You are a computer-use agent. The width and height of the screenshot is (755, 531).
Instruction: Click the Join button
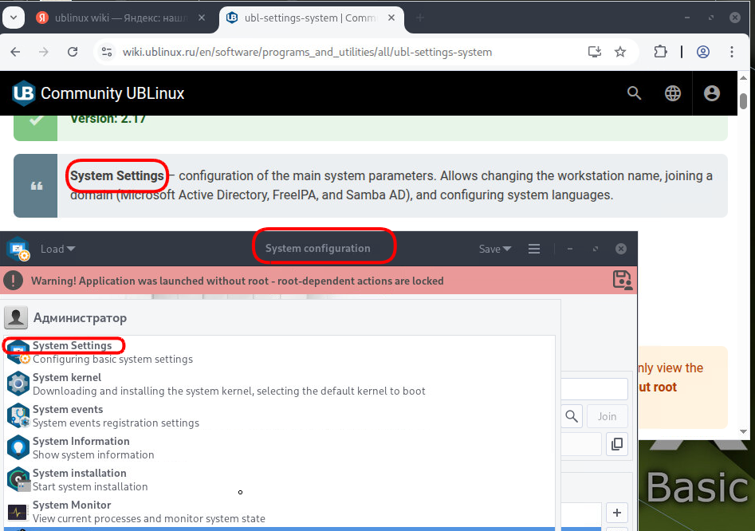click(608, 416)
